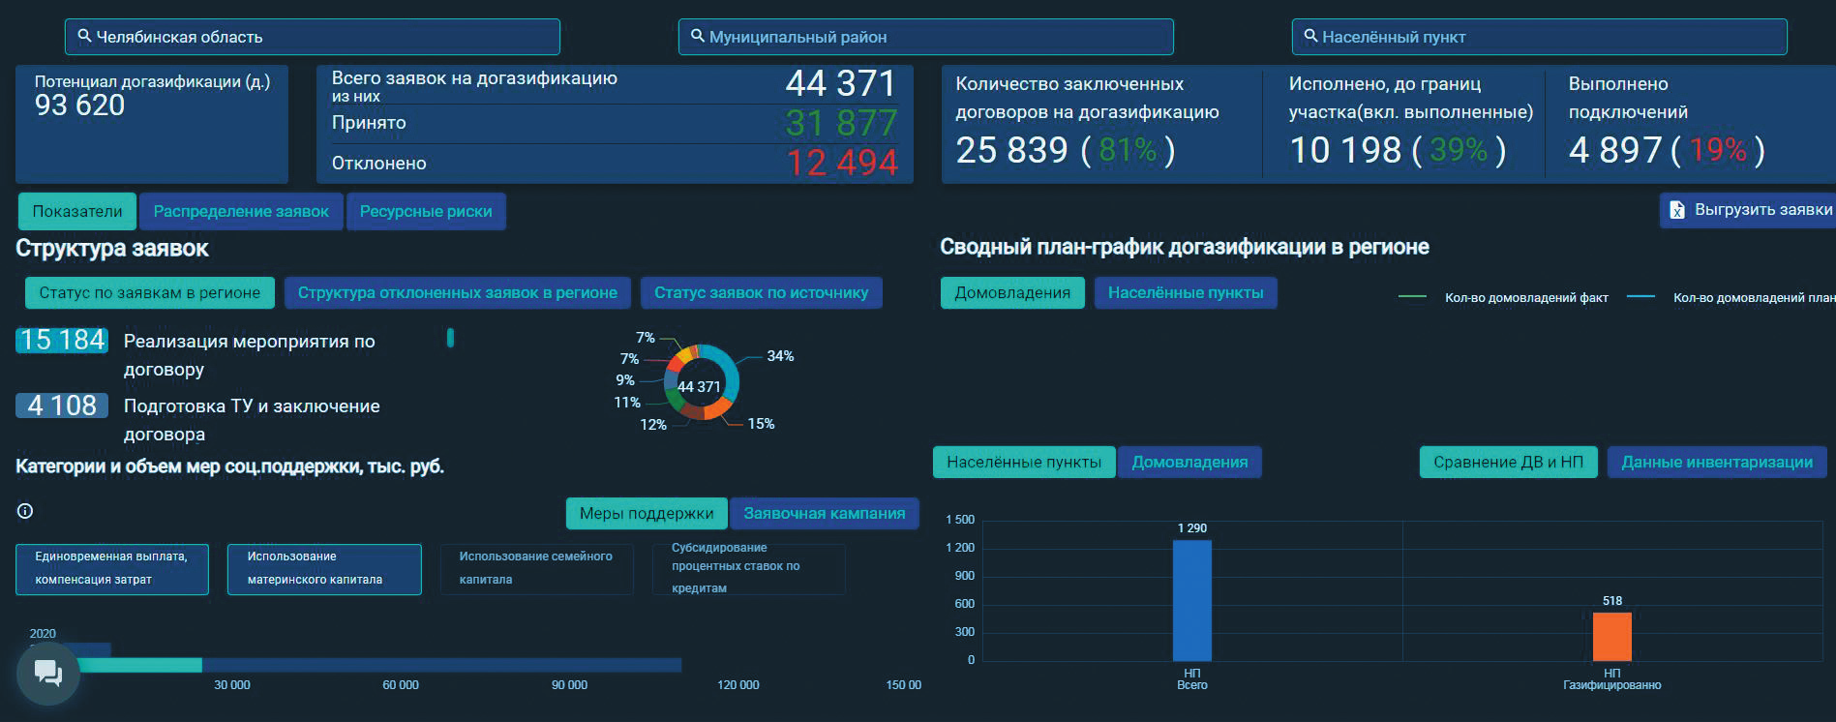Click the 15% orange donut chart segment
This screenshot has width=1836, height=722.
[717, 408]
